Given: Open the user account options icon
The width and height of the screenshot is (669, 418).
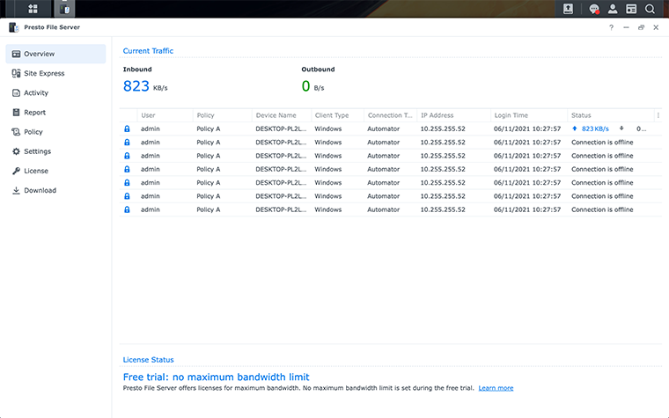Looking at the screenshot, I should [613, 9].
